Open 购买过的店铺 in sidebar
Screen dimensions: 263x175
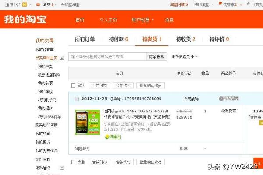46,125
